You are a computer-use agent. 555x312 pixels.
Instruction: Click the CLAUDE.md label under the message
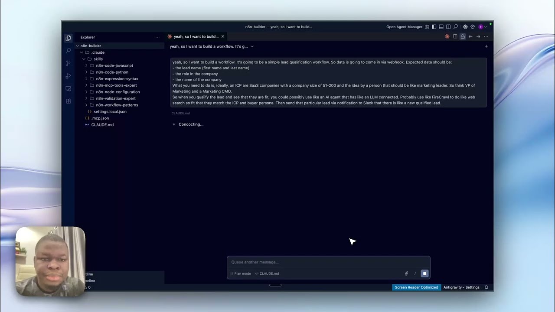pos(180,113)
